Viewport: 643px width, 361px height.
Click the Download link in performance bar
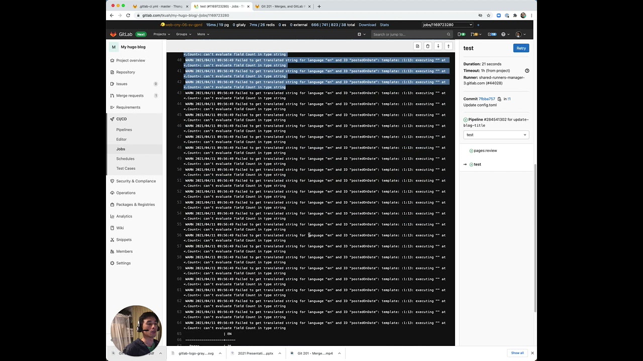click(367, 25)
